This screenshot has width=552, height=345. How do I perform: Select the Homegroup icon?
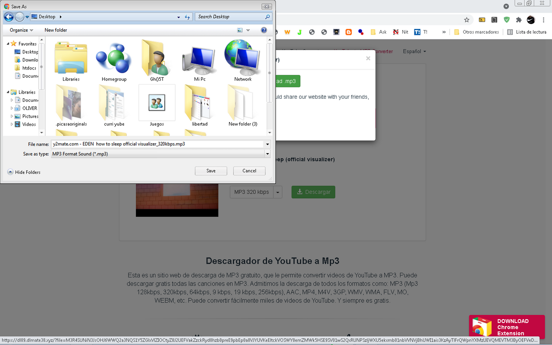(x=114, y=61)
